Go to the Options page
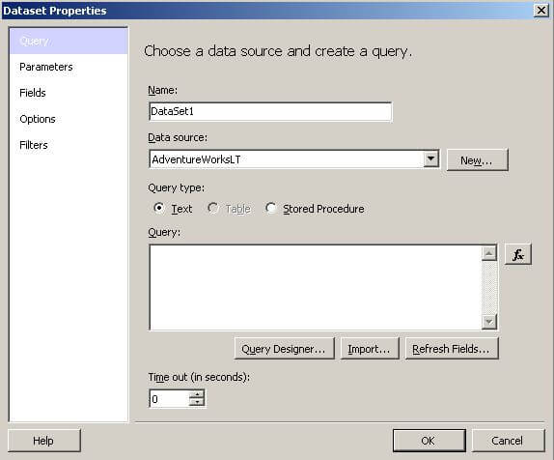Viewport: 554px width, 460px height. click(38, 119)
